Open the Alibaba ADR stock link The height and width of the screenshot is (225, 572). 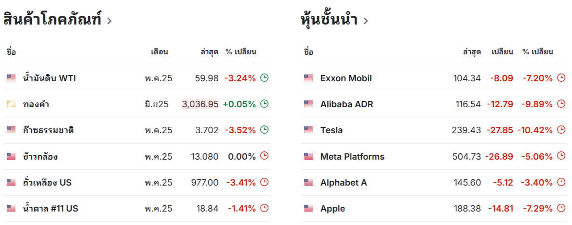click(x=346, y=104)
